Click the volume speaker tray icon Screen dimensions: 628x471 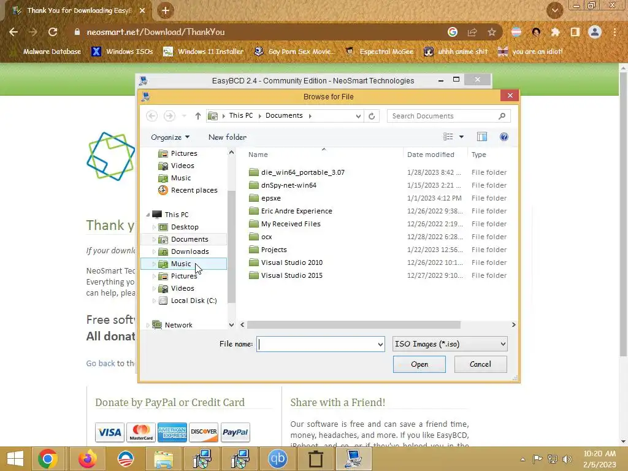coord(567,459)
